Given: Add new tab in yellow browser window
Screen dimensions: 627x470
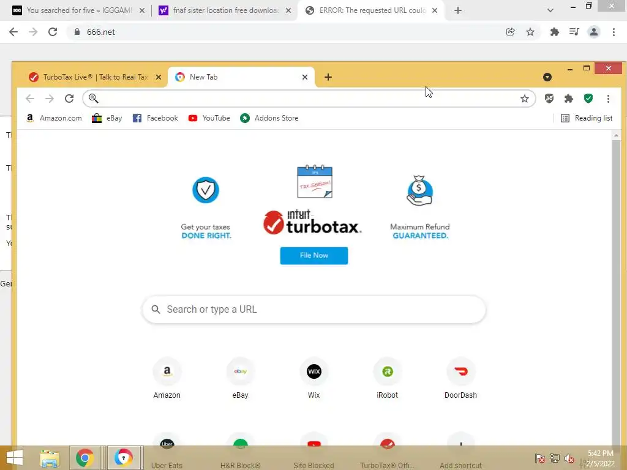Looking at the screenshot, I should tap(328, 77).
